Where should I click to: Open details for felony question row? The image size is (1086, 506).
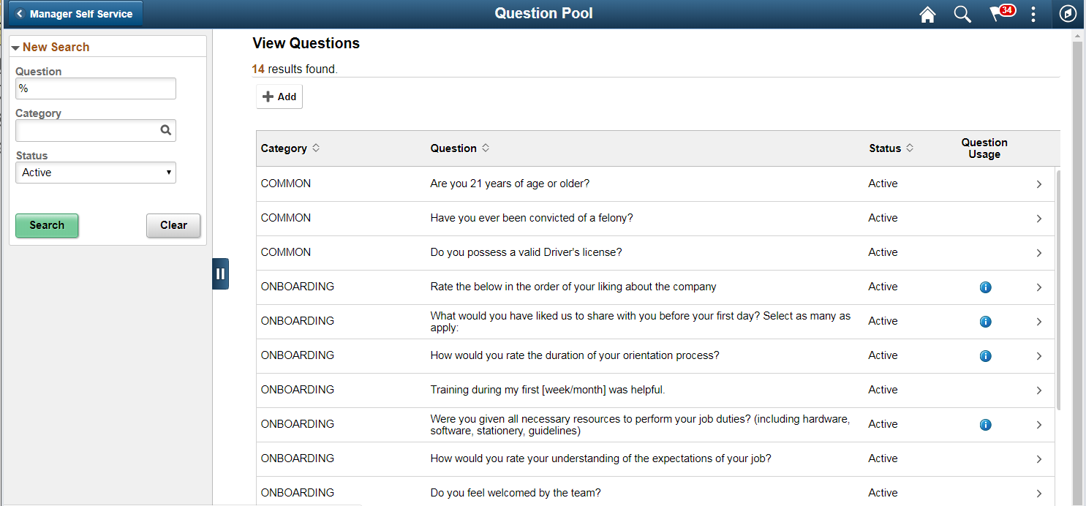click(x=1038, y=219)
